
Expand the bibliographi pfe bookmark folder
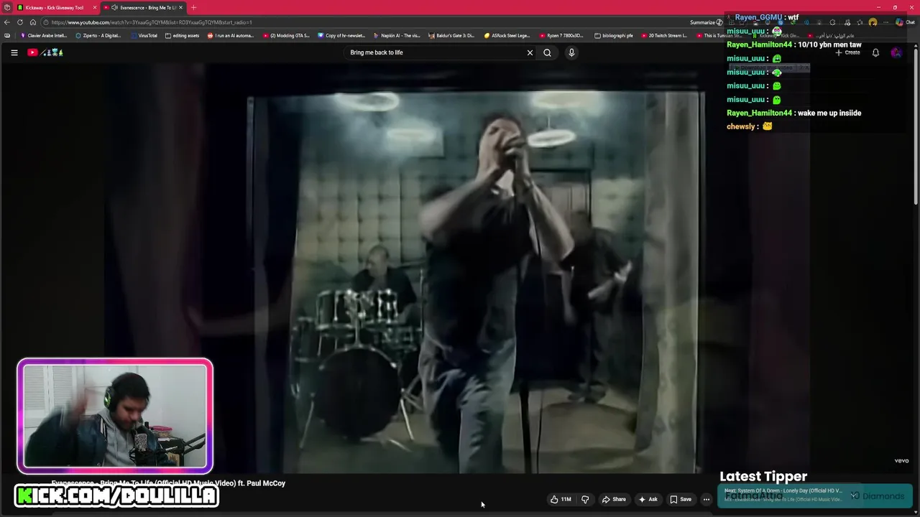tap(614, 35)
